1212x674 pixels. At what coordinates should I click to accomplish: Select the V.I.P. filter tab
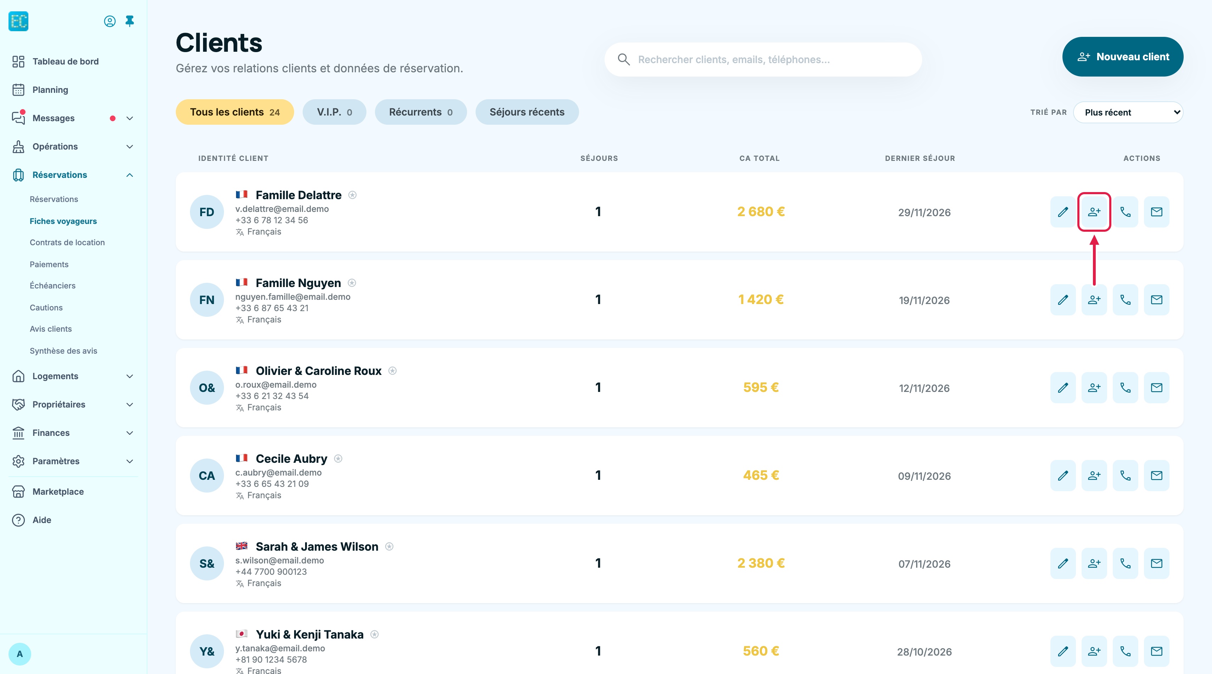(x=335, y=112)
